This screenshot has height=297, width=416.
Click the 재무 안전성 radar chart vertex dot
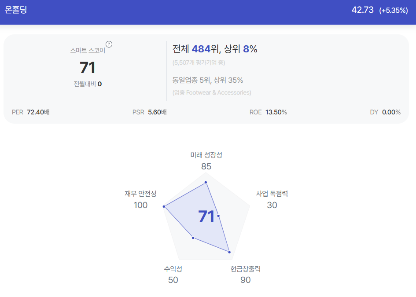point(164,206)
